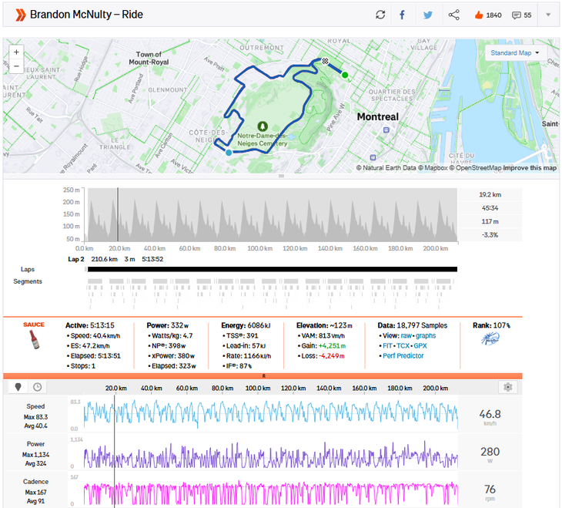
Task: Click the Improve this map link
Action: point(530,168)
